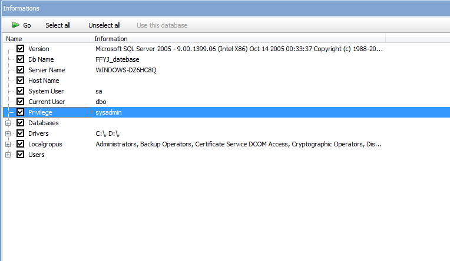
Task: Toggle the Host Name checkbox
Action: click(x=20, y=80)
